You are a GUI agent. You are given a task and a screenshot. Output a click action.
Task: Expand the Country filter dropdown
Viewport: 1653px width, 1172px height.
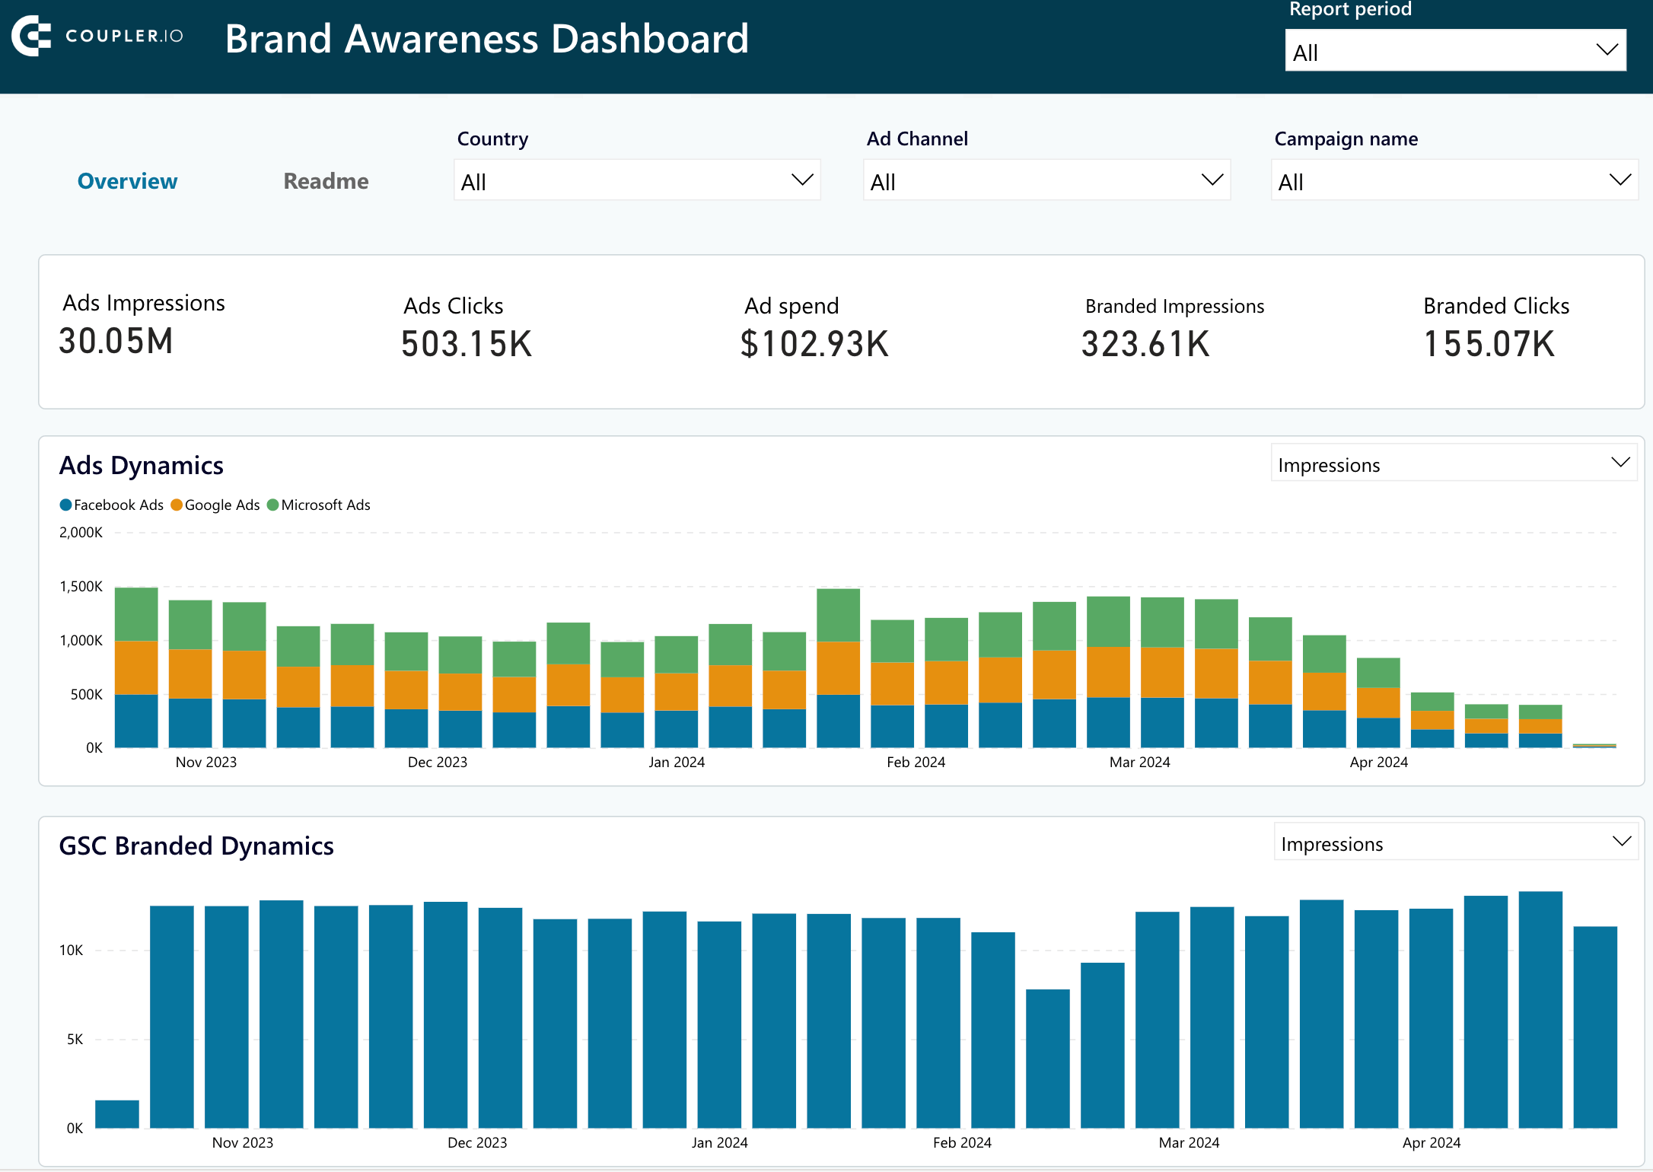636,180
